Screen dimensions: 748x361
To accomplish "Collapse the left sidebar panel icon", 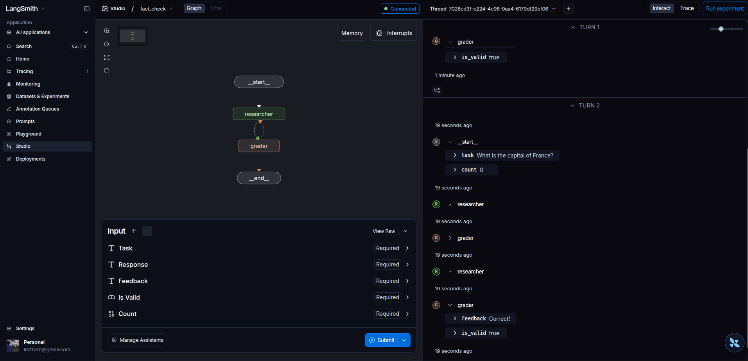I will point(87,9).
